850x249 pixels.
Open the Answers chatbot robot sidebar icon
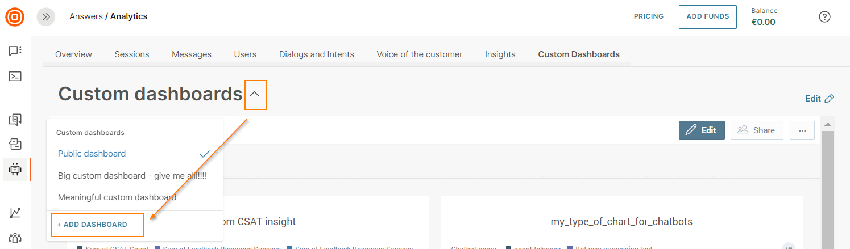(x=15, y=168)
